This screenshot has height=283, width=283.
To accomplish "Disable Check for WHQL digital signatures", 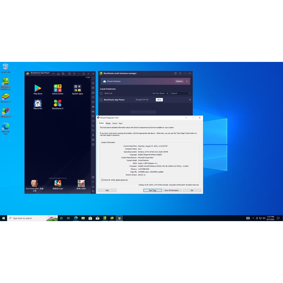I will click(x=102, y=180).
